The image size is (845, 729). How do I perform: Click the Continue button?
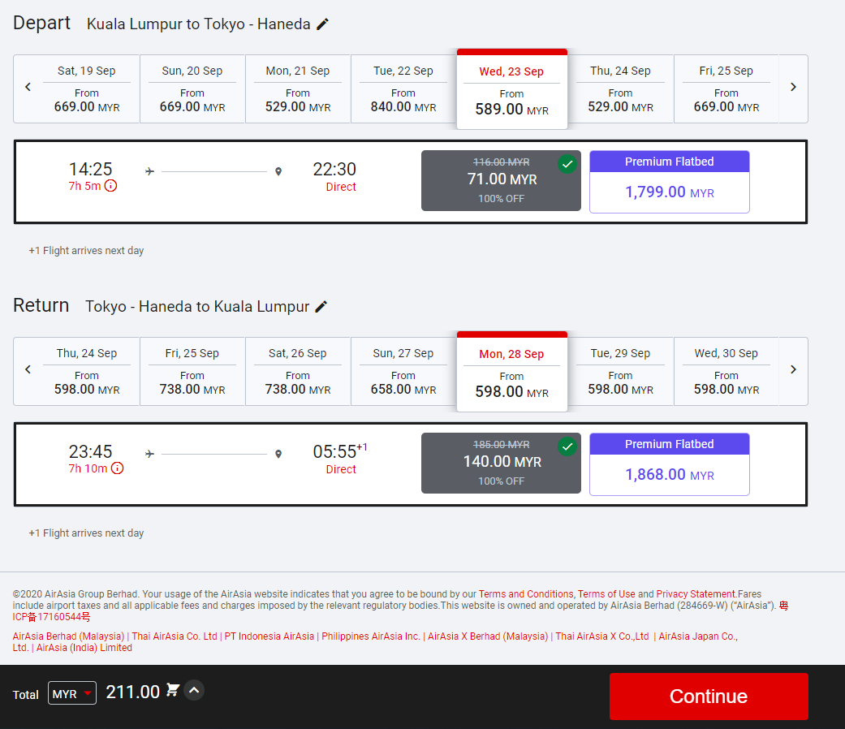[709, 697]
